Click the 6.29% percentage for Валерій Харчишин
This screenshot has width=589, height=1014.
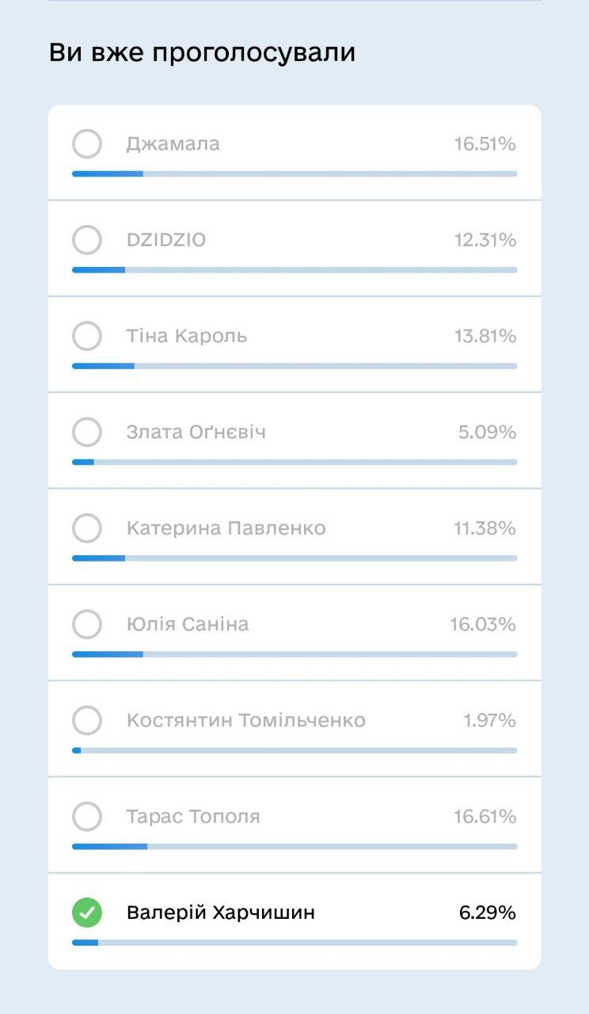point(488,913)
